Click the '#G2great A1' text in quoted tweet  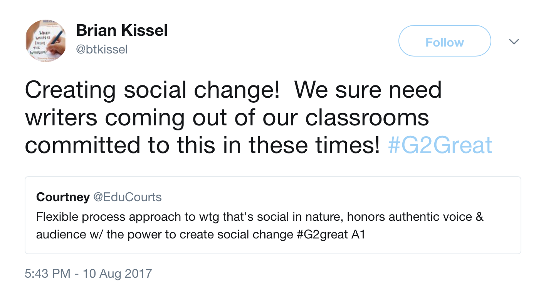[331, 234]
